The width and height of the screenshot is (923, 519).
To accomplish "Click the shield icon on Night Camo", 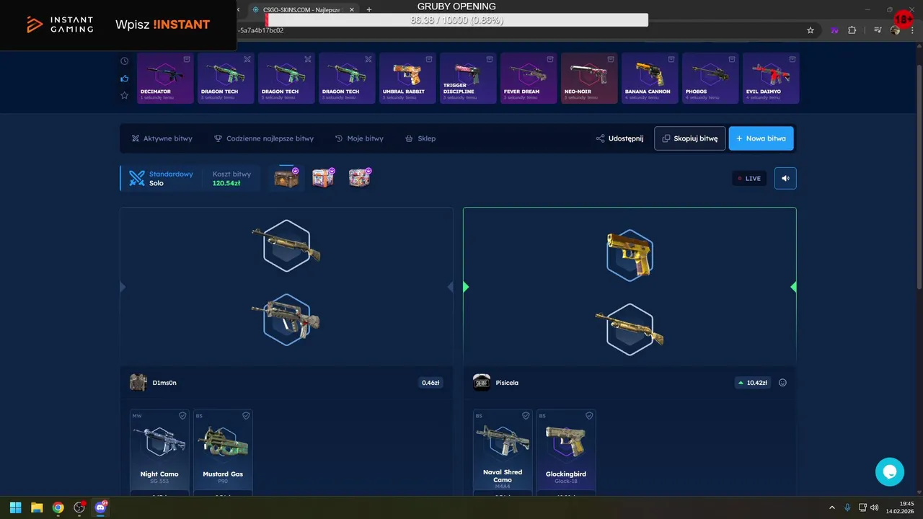I will click(x=182, y=416).
